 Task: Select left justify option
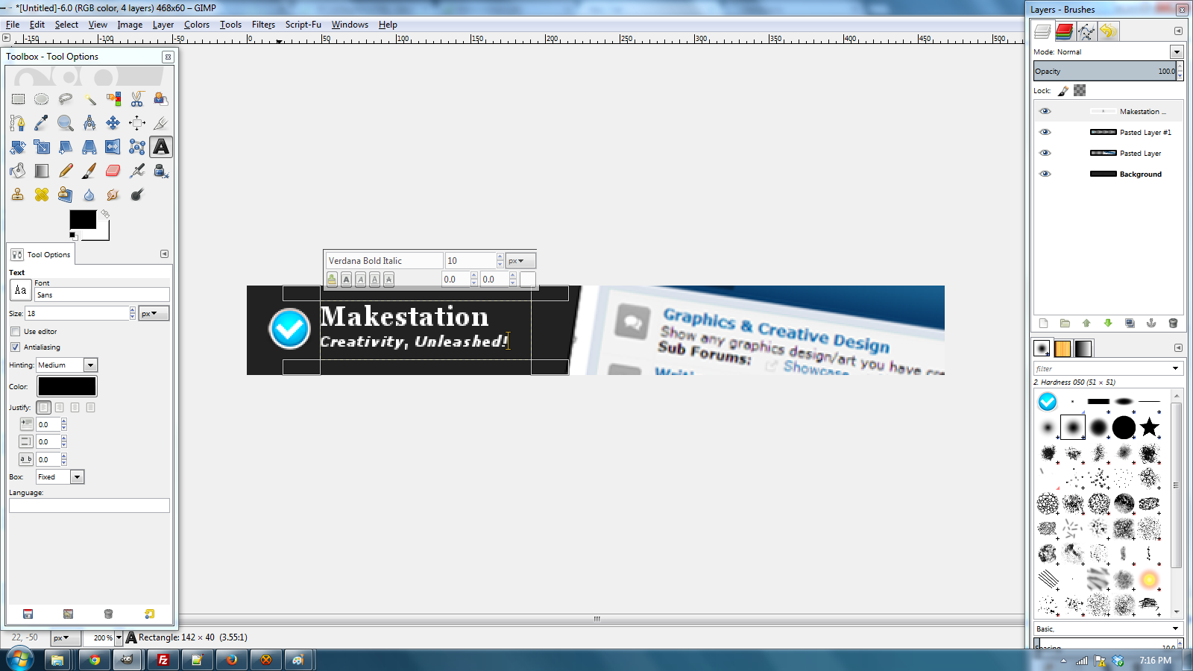[43, 407]
